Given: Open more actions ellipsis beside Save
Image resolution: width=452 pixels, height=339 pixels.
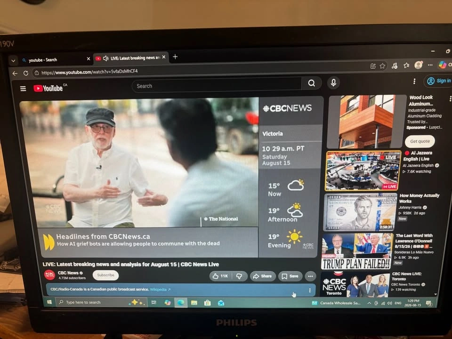Looking at the screenshot, I should point(310,276).
